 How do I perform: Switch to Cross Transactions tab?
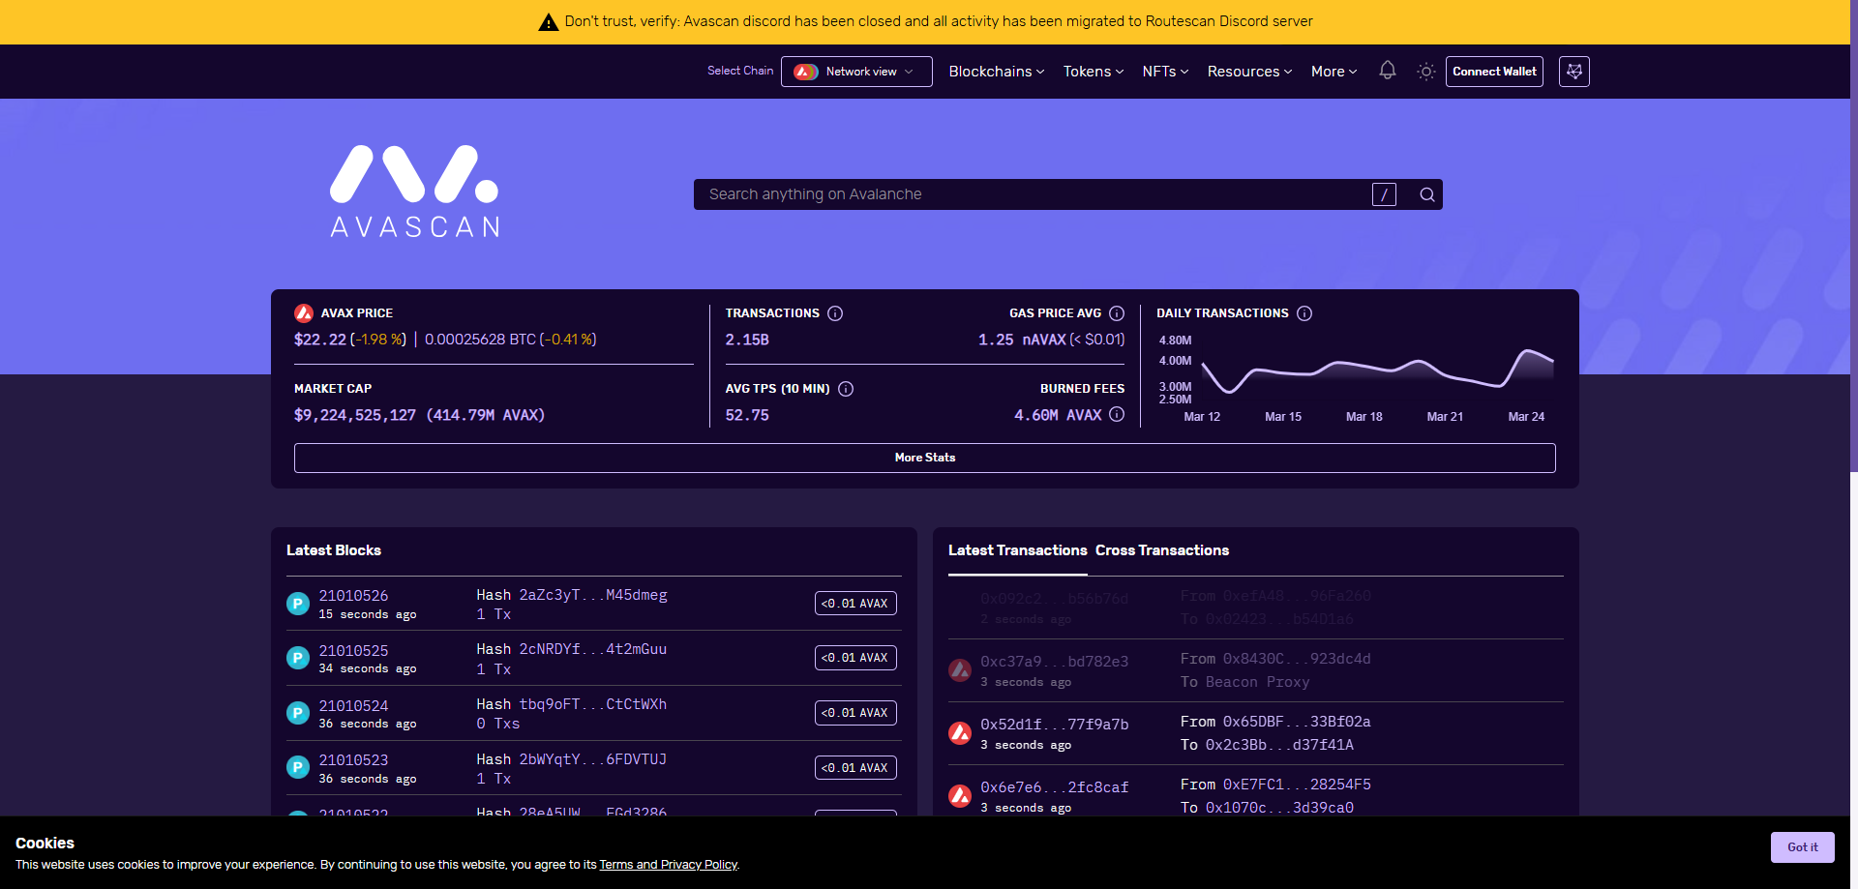pyautogui.click(x=1161, y=550)
